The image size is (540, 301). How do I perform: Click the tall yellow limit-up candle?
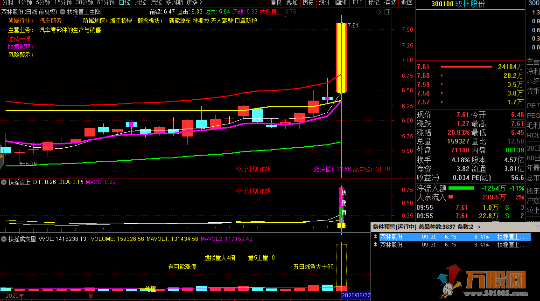pos(341,57)
